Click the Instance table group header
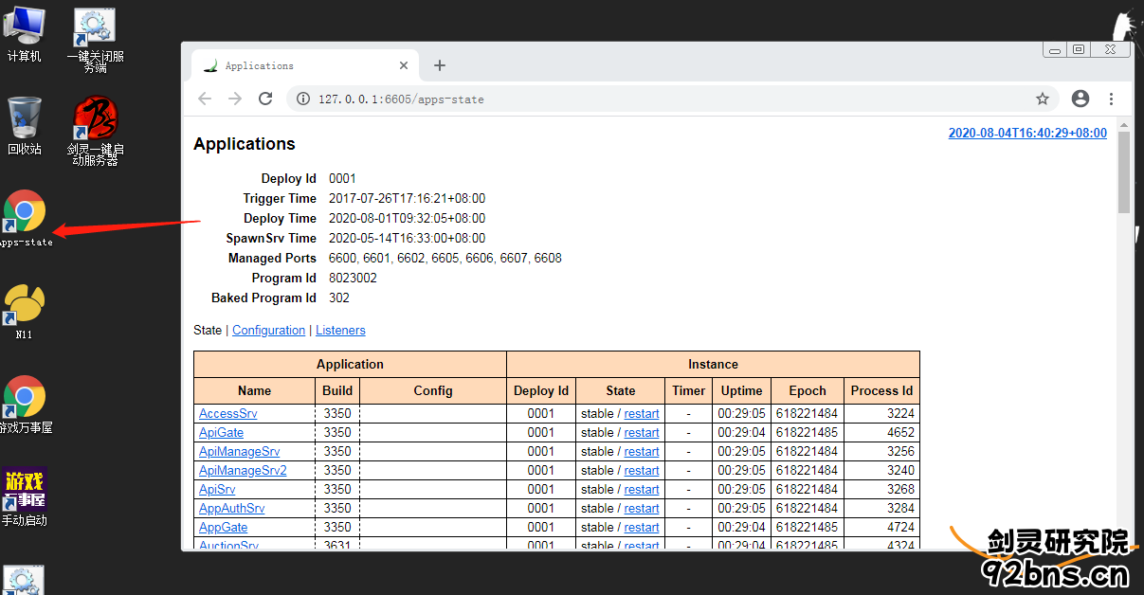The width and height of the screenshot is (1144, 595). [713, 365]
